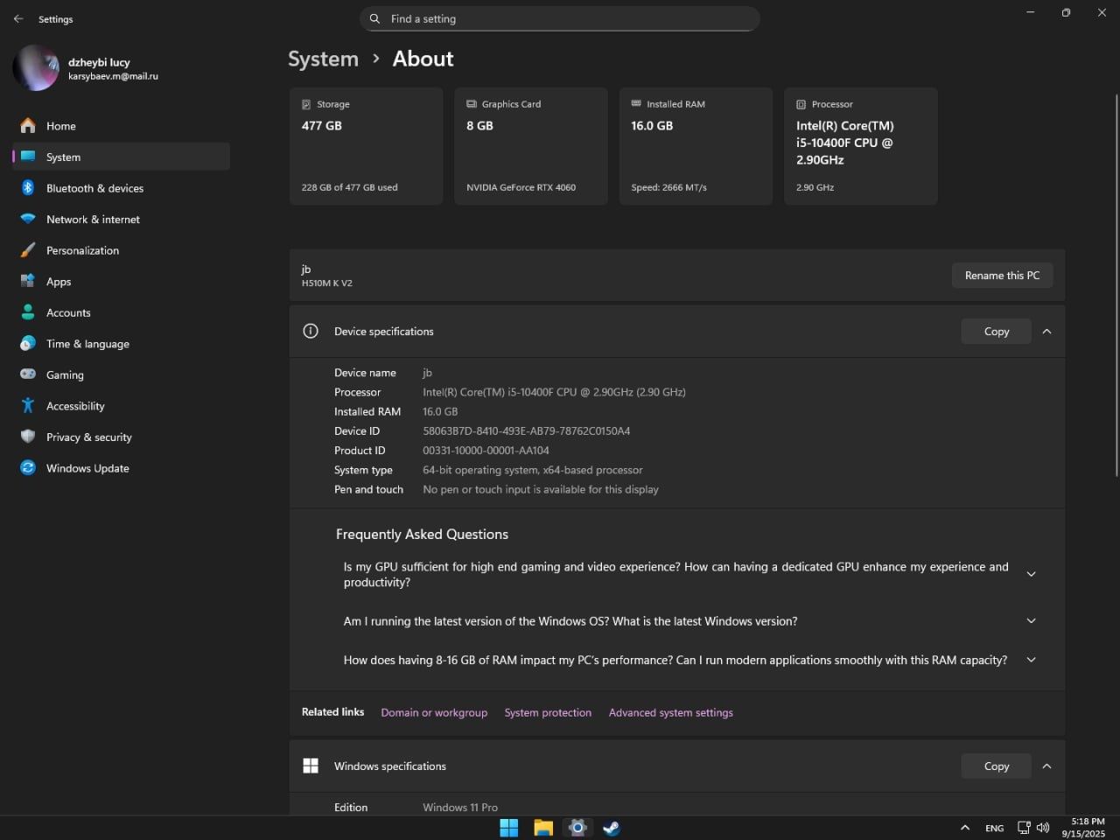Open System protection link
The width and height of the screenshot is (1120, 840).
(x=548, y=712)
